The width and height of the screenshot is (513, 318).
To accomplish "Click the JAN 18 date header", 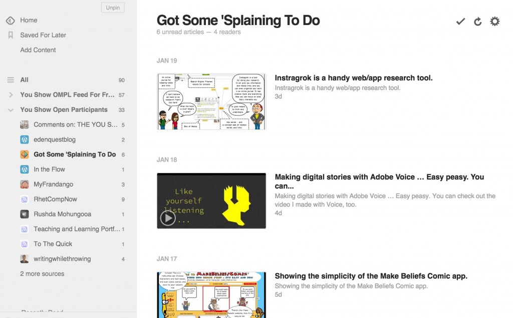I will (x=167, y=160).
